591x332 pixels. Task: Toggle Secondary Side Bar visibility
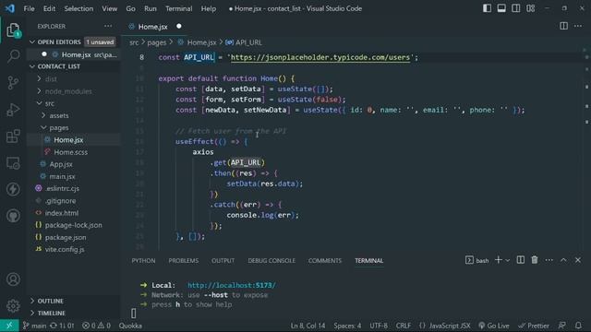515,8
